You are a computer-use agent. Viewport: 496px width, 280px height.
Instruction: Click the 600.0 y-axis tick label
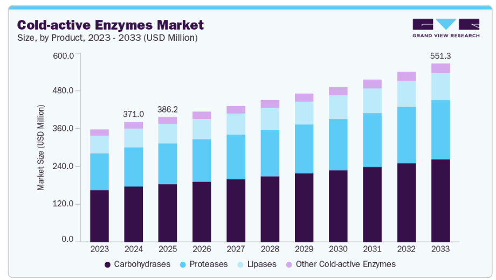point(63,56)
